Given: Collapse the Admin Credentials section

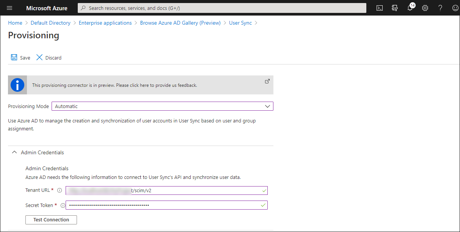Looking at the screenshot, I should (14, 152).
